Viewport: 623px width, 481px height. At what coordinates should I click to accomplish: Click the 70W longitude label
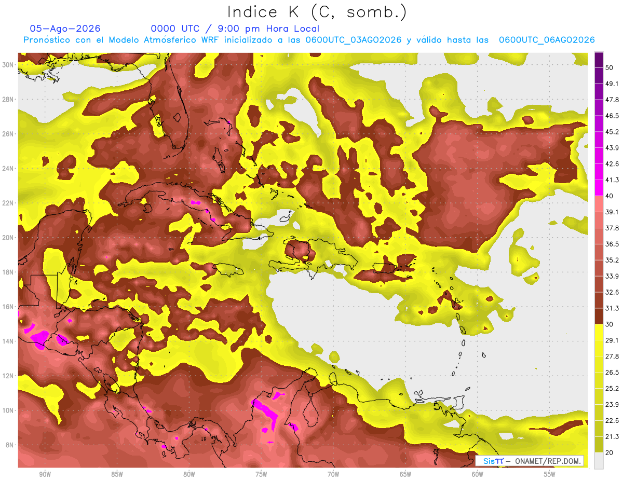(x=333, y=474)
